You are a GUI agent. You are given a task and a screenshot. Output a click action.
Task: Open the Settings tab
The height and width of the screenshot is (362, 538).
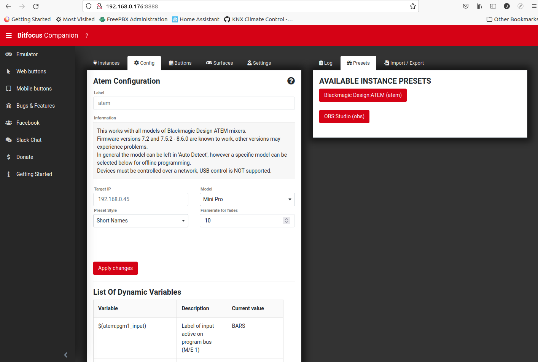(x=259, y=63)
